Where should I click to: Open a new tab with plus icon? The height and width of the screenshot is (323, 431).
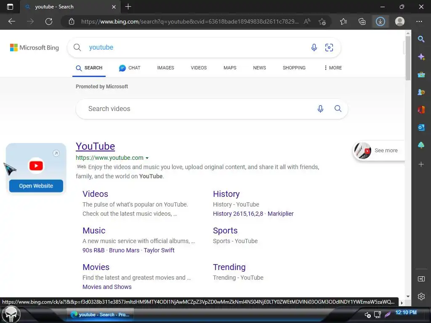tap(128, 7)
